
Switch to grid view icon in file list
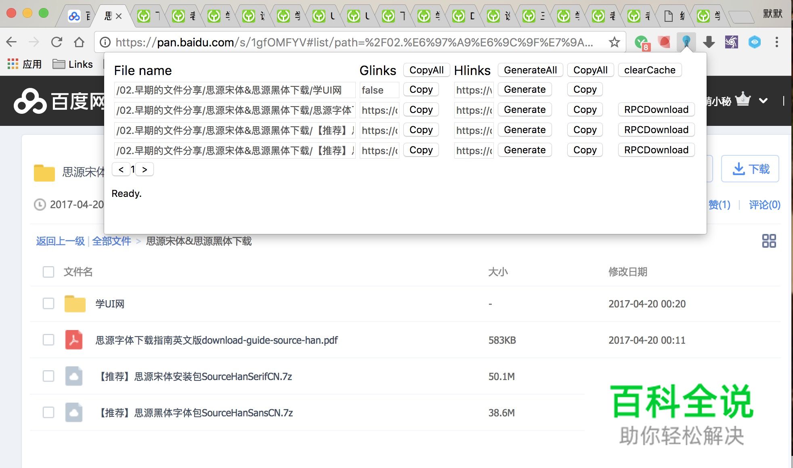[x=768, y=241]
